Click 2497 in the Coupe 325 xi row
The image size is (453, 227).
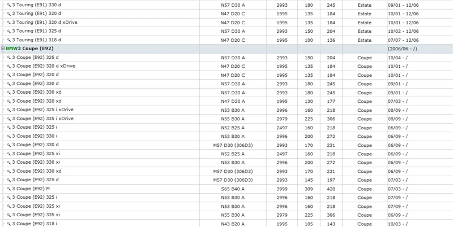click(x=282, y=154)
